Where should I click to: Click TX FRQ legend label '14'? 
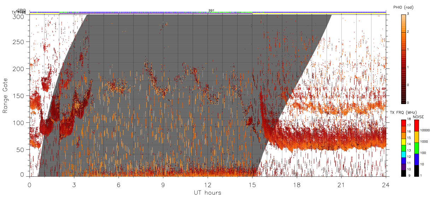410,144
